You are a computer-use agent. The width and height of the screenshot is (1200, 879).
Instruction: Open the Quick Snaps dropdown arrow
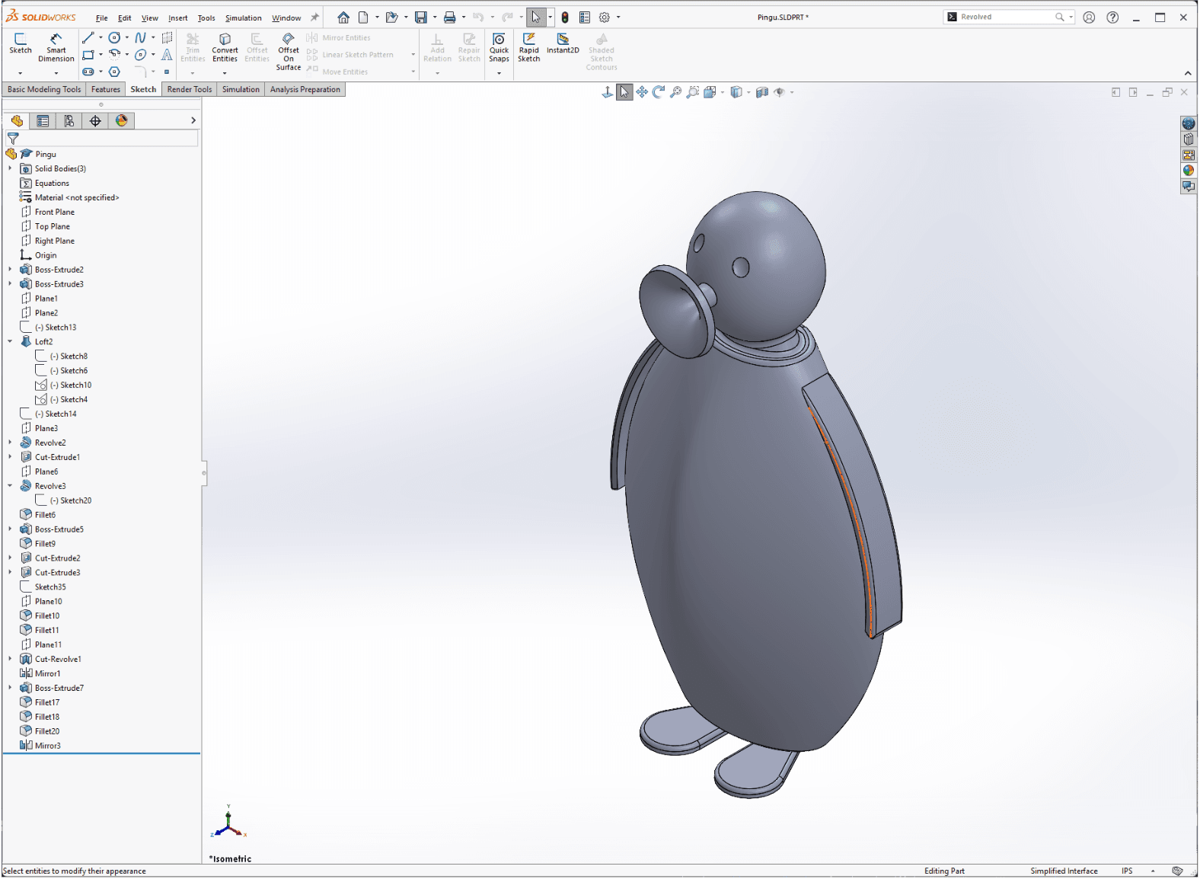(499, 73)
